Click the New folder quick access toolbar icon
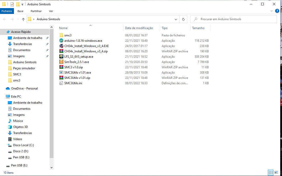Viewport: 282px width, 176px height. coord(18,4)
